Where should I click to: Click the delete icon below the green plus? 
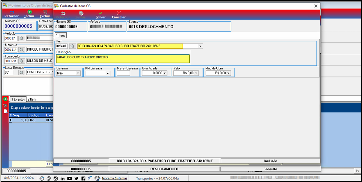point(5,105)
